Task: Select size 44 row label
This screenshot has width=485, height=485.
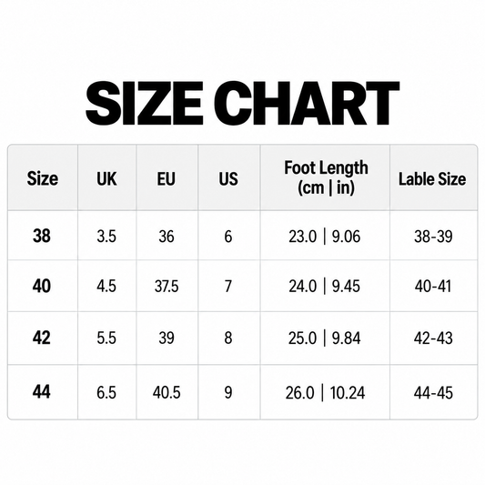Action: (x=42, y=391)
